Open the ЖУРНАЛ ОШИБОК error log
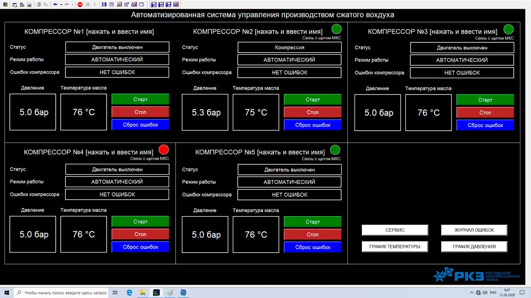 [x=474, y=230]
